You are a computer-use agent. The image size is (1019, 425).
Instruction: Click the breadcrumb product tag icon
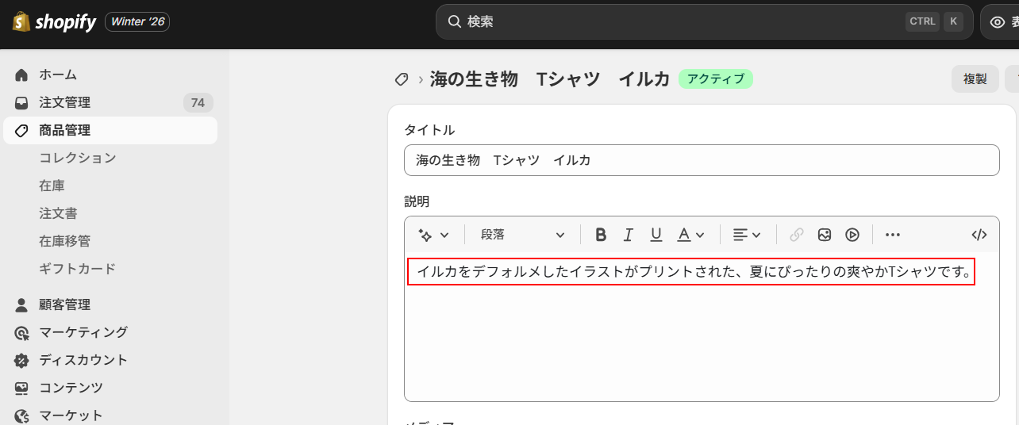pos(402,79)
